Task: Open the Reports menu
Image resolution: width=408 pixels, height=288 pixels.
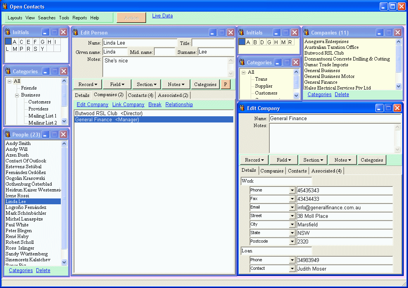Action: click(x=80, y=18)
